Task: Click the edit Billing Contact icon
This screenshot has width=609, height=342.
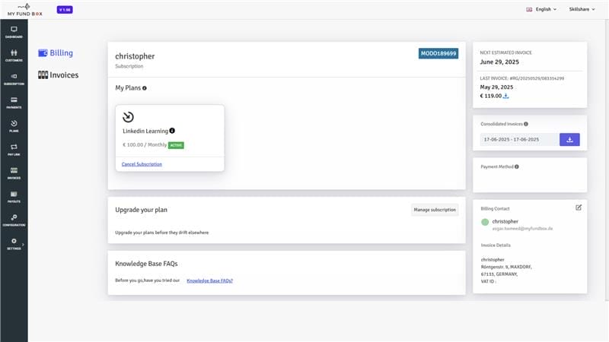Action: click(579, 207)
